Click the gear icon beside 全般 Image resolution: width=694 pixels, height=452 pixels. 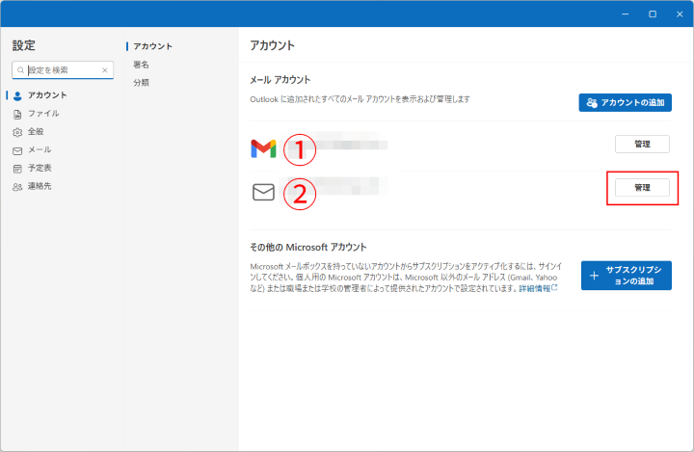pyautogui.click(x=17, y=132)
